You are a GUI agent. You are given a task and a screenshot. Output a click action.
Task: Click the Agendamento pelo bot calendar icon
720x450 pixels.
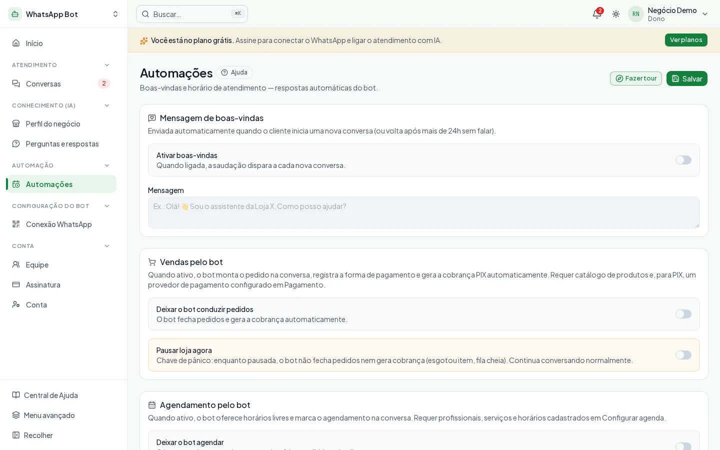[x=152, y=405]
